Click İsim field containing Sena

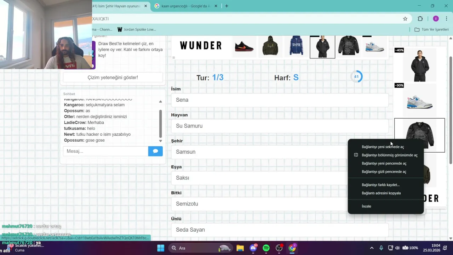pos(280,100)
